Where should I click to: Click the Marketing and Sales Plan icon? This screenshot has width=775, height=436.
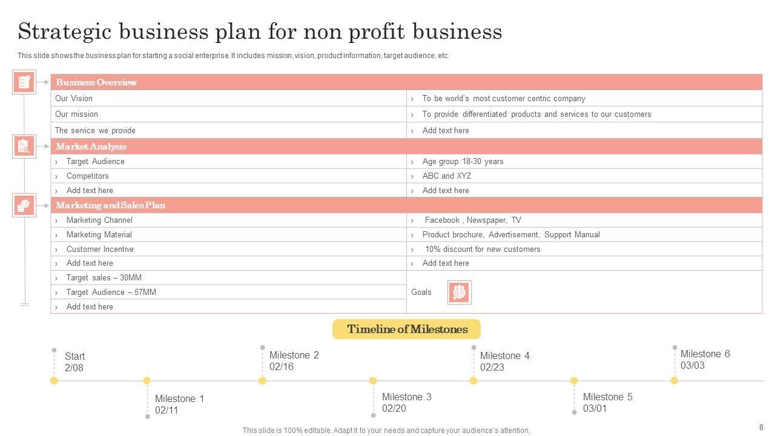24,205
